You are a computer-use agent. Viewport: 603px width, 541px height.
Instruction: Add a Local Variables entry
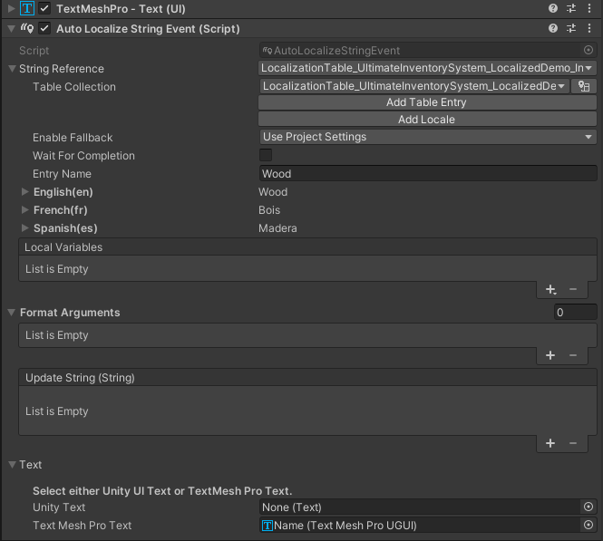point(550,289)
